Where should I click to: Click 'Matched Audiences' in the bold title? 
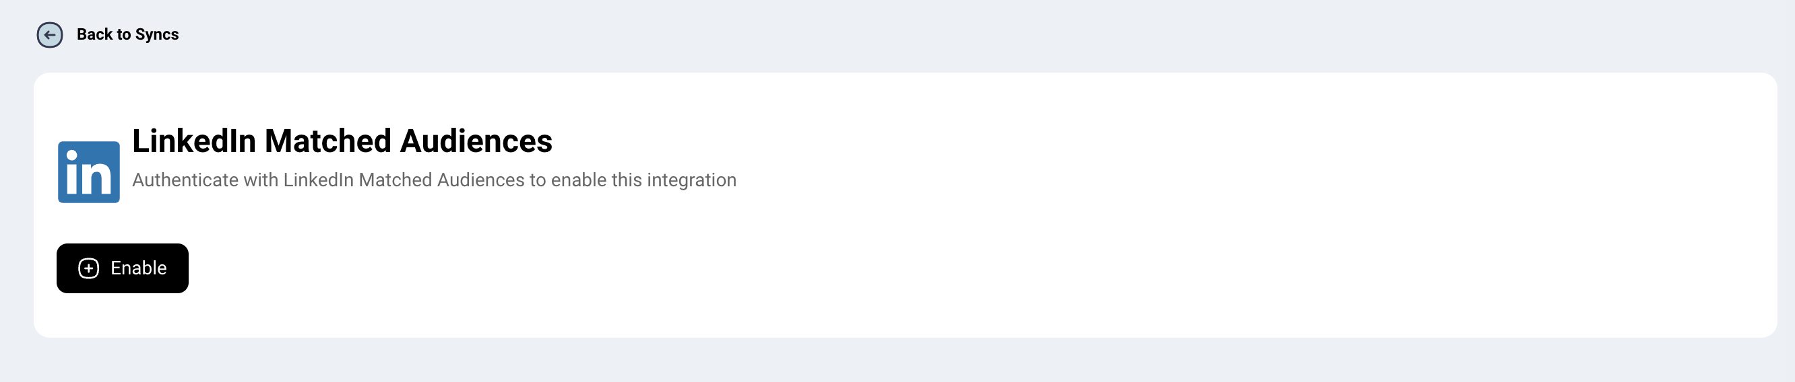[408, 141]
